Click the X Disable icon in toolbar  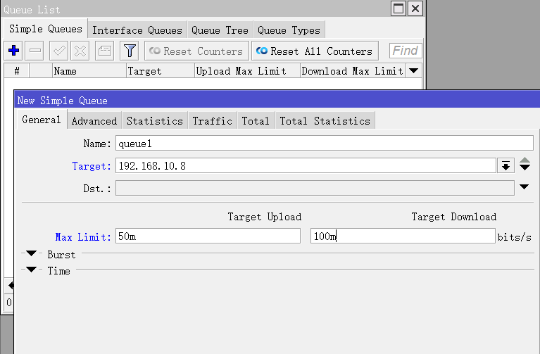[x=80, y=51]
